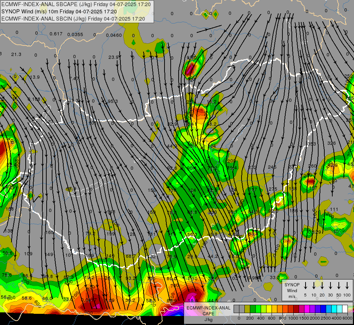Click the 326 value on the map
The height and width of the screenshot is (325, 354).
332,143
